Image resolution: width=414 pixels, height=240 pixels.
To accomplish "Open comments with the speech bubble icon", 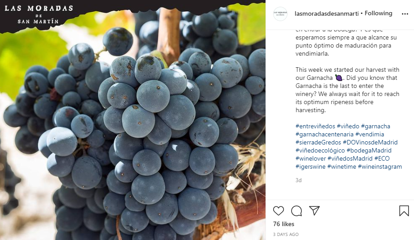I will pos(296,211).
